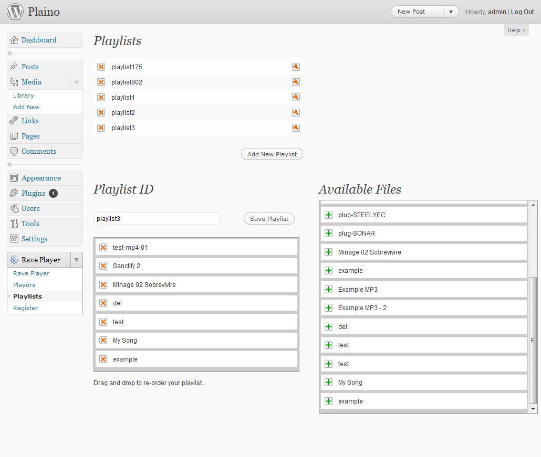This screenshot has width=541, height=457.
Task: Delete playlist175 with its red X icon
Action: pyautogui.click(x=101, y=67)
